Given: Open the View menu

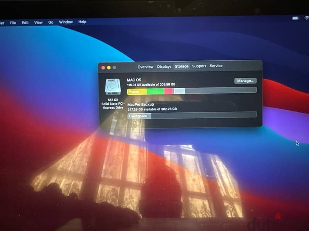Looking at the screenshot, I should pos(38,23).
